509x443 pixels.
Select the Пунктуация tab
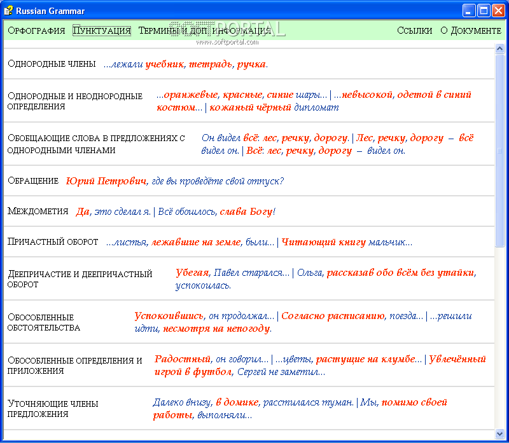point(102,31)
